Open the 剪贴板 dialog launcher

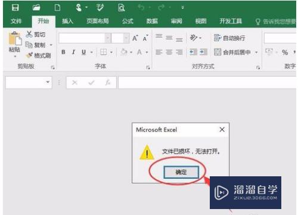[52, 67]
